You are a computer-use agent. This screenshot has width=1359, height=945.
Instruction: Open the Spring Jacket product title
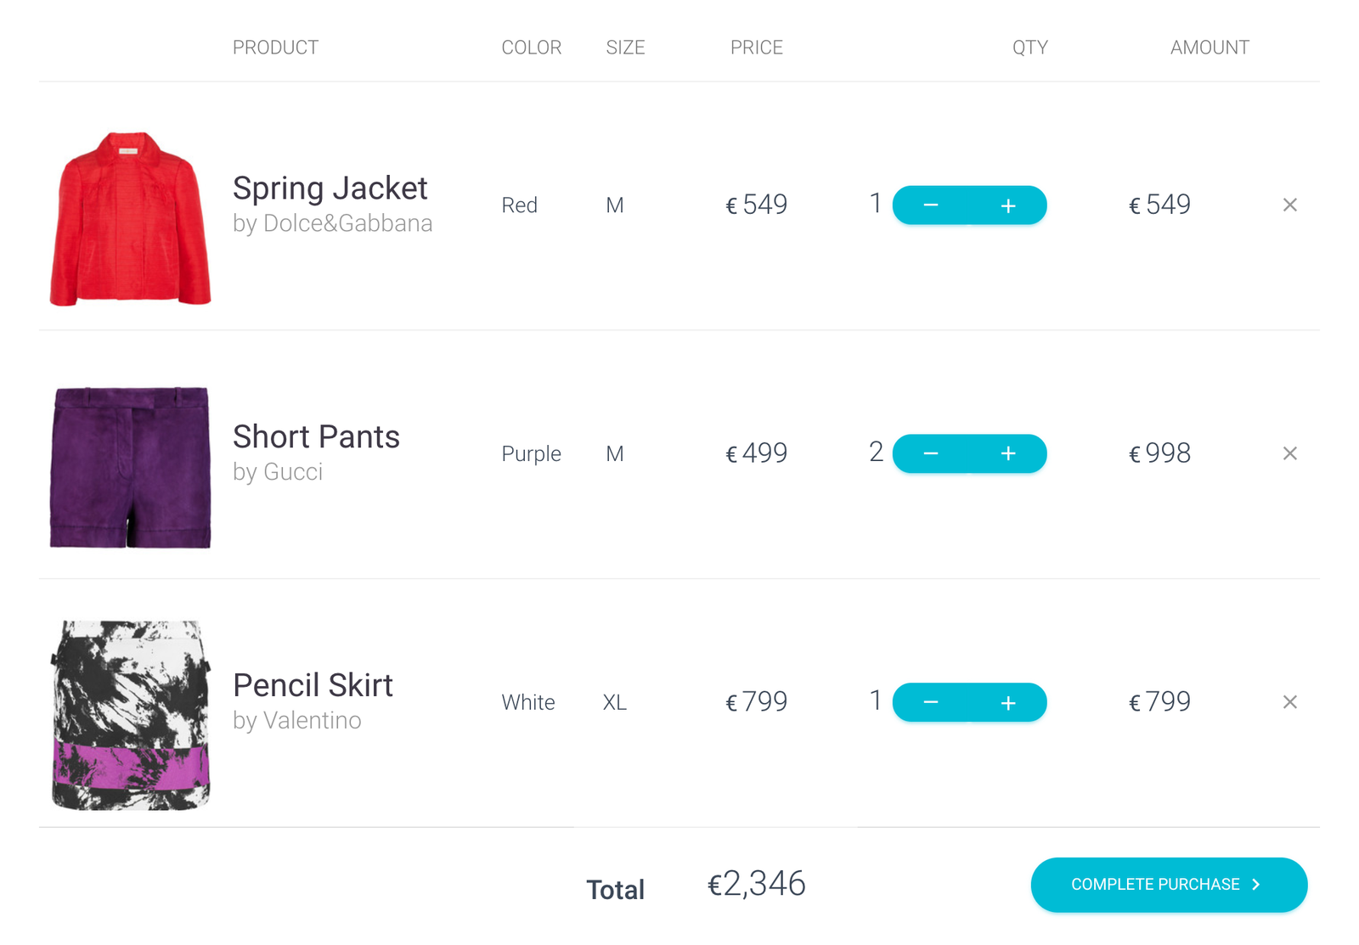[330, 188]
